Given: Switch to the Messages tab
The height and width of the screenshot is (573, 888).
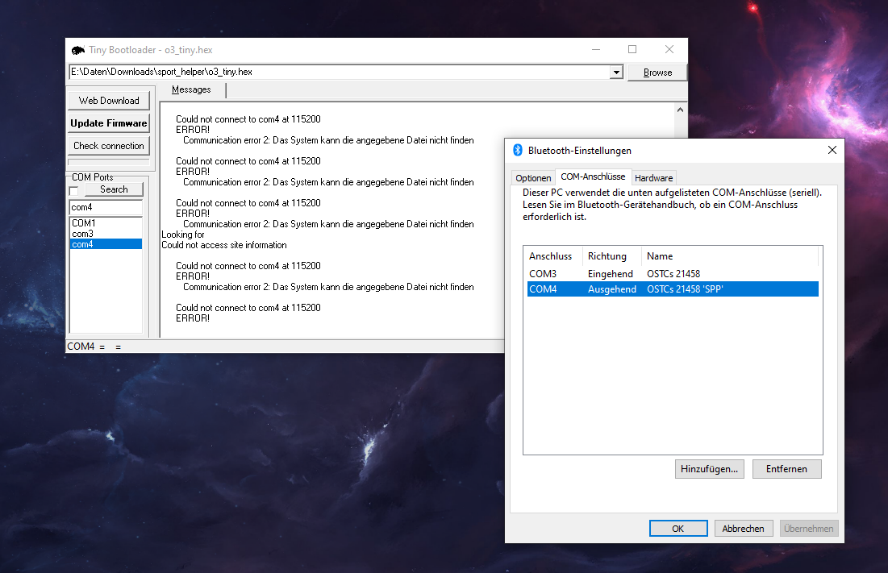Looking at the screenshot, I should click(x=191, y=89).
